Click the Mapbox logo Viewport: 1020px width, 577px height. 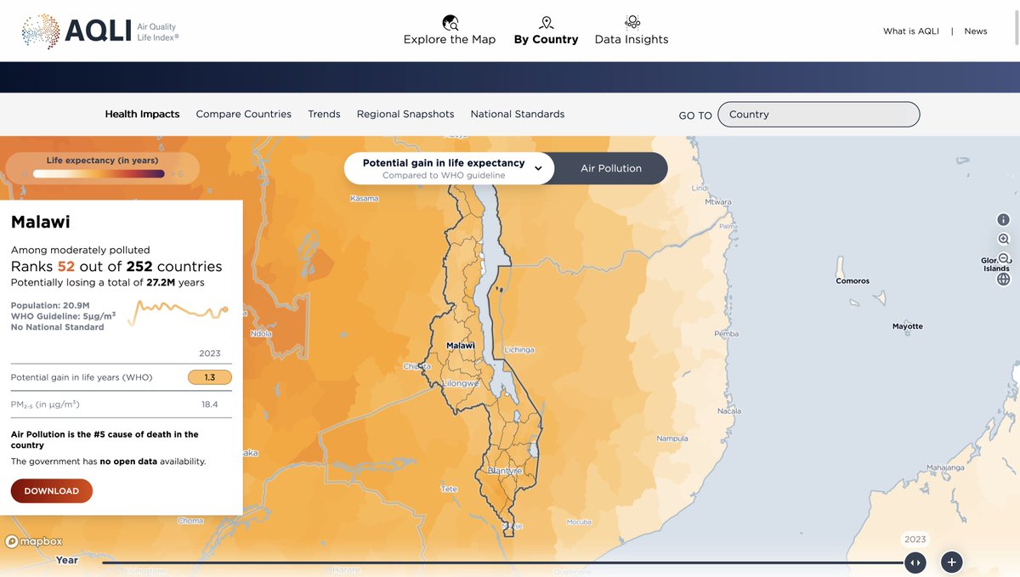tap(33, 540)
